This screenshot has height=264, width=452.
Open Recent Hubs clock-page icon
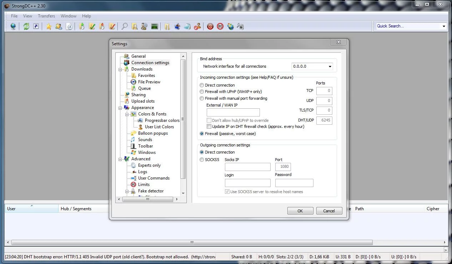point(69,26)
